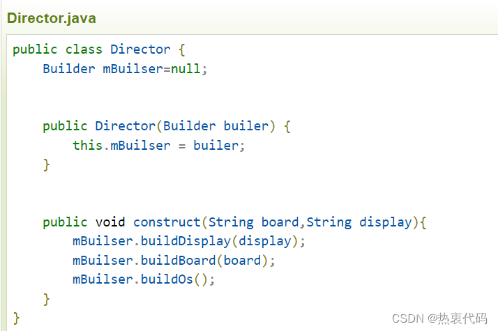Click the final closing brace of class

pyautogui.click(x=16, y=318)
